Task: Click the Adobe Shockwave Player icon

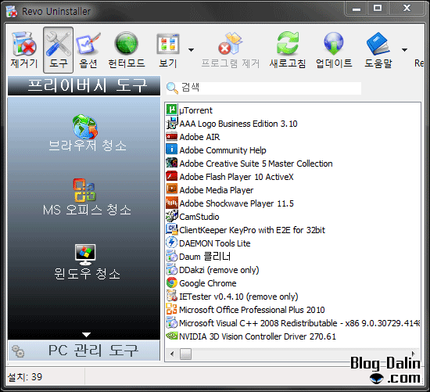Action: point(172,203)
